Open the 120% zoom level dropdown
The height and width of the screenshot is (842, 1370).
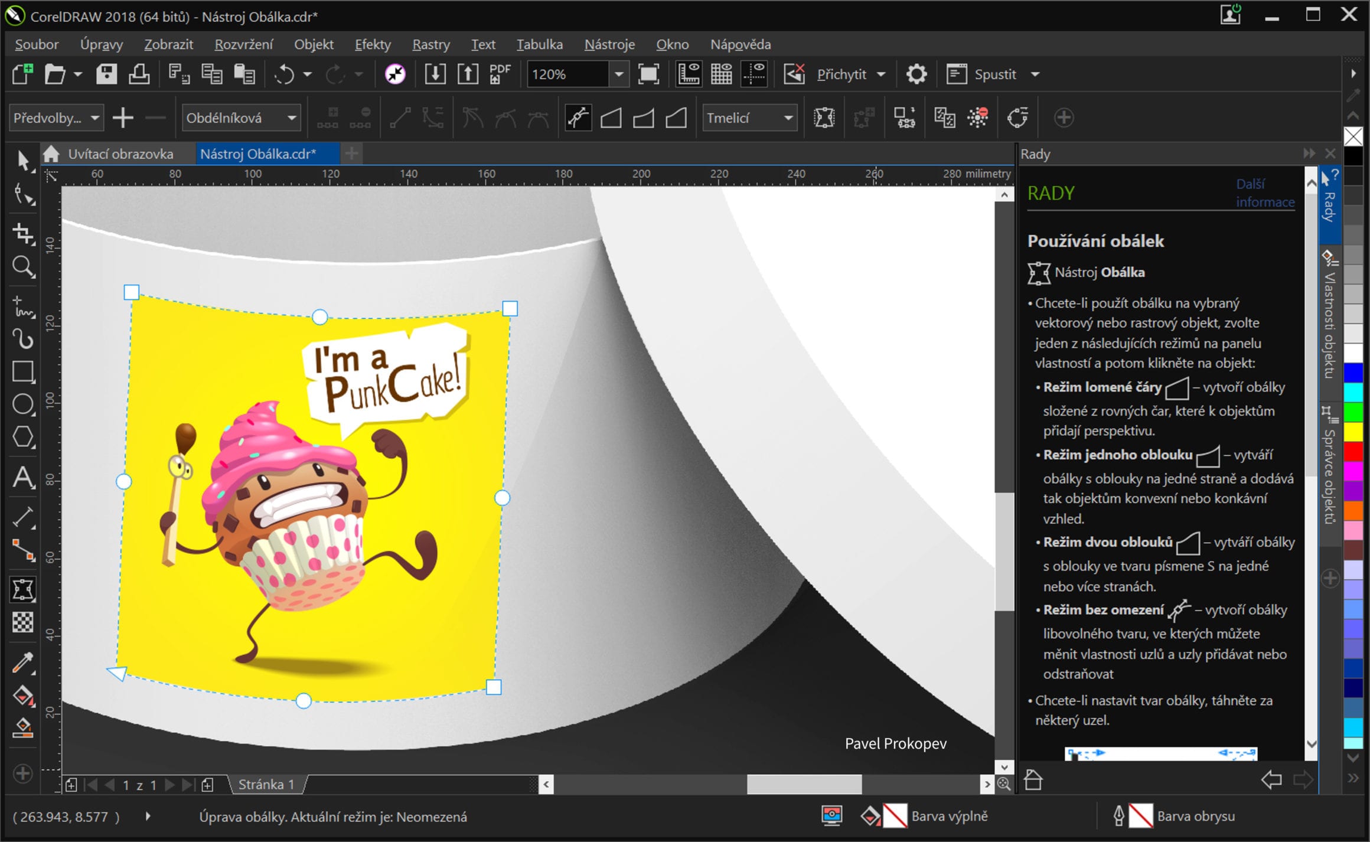point(619,74)
